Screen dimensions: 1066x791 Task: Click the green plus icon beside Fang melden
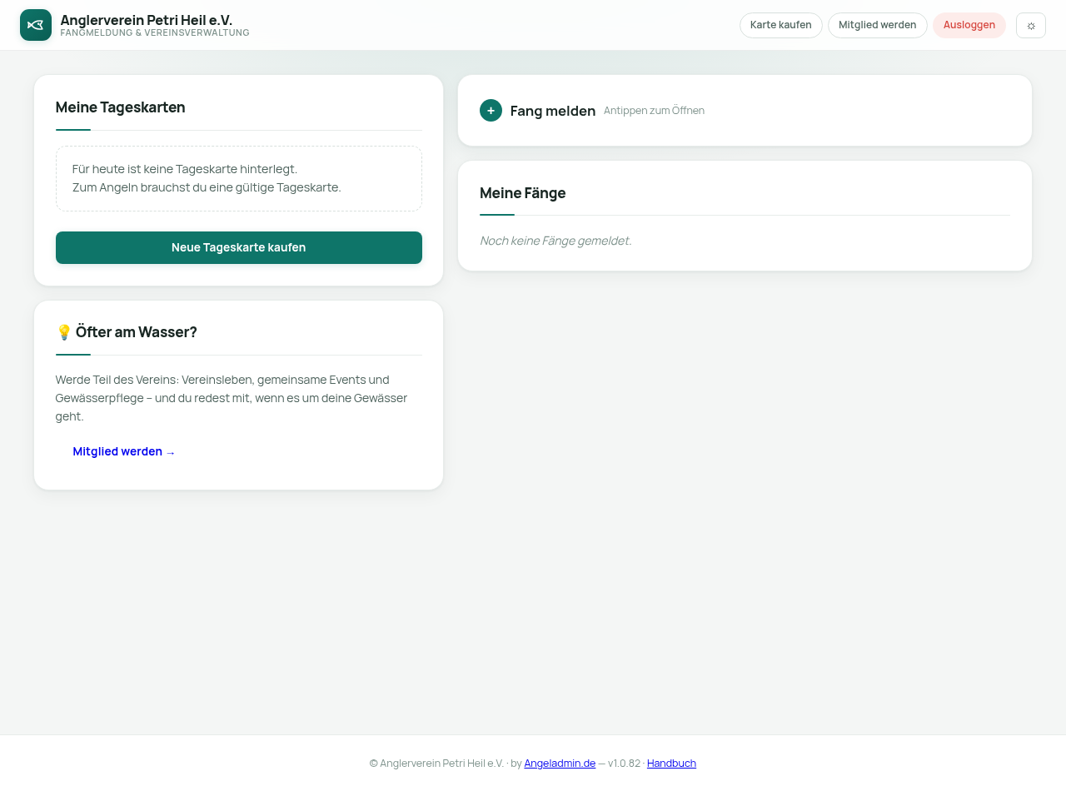pyautogui.click(x=491, y=110)
